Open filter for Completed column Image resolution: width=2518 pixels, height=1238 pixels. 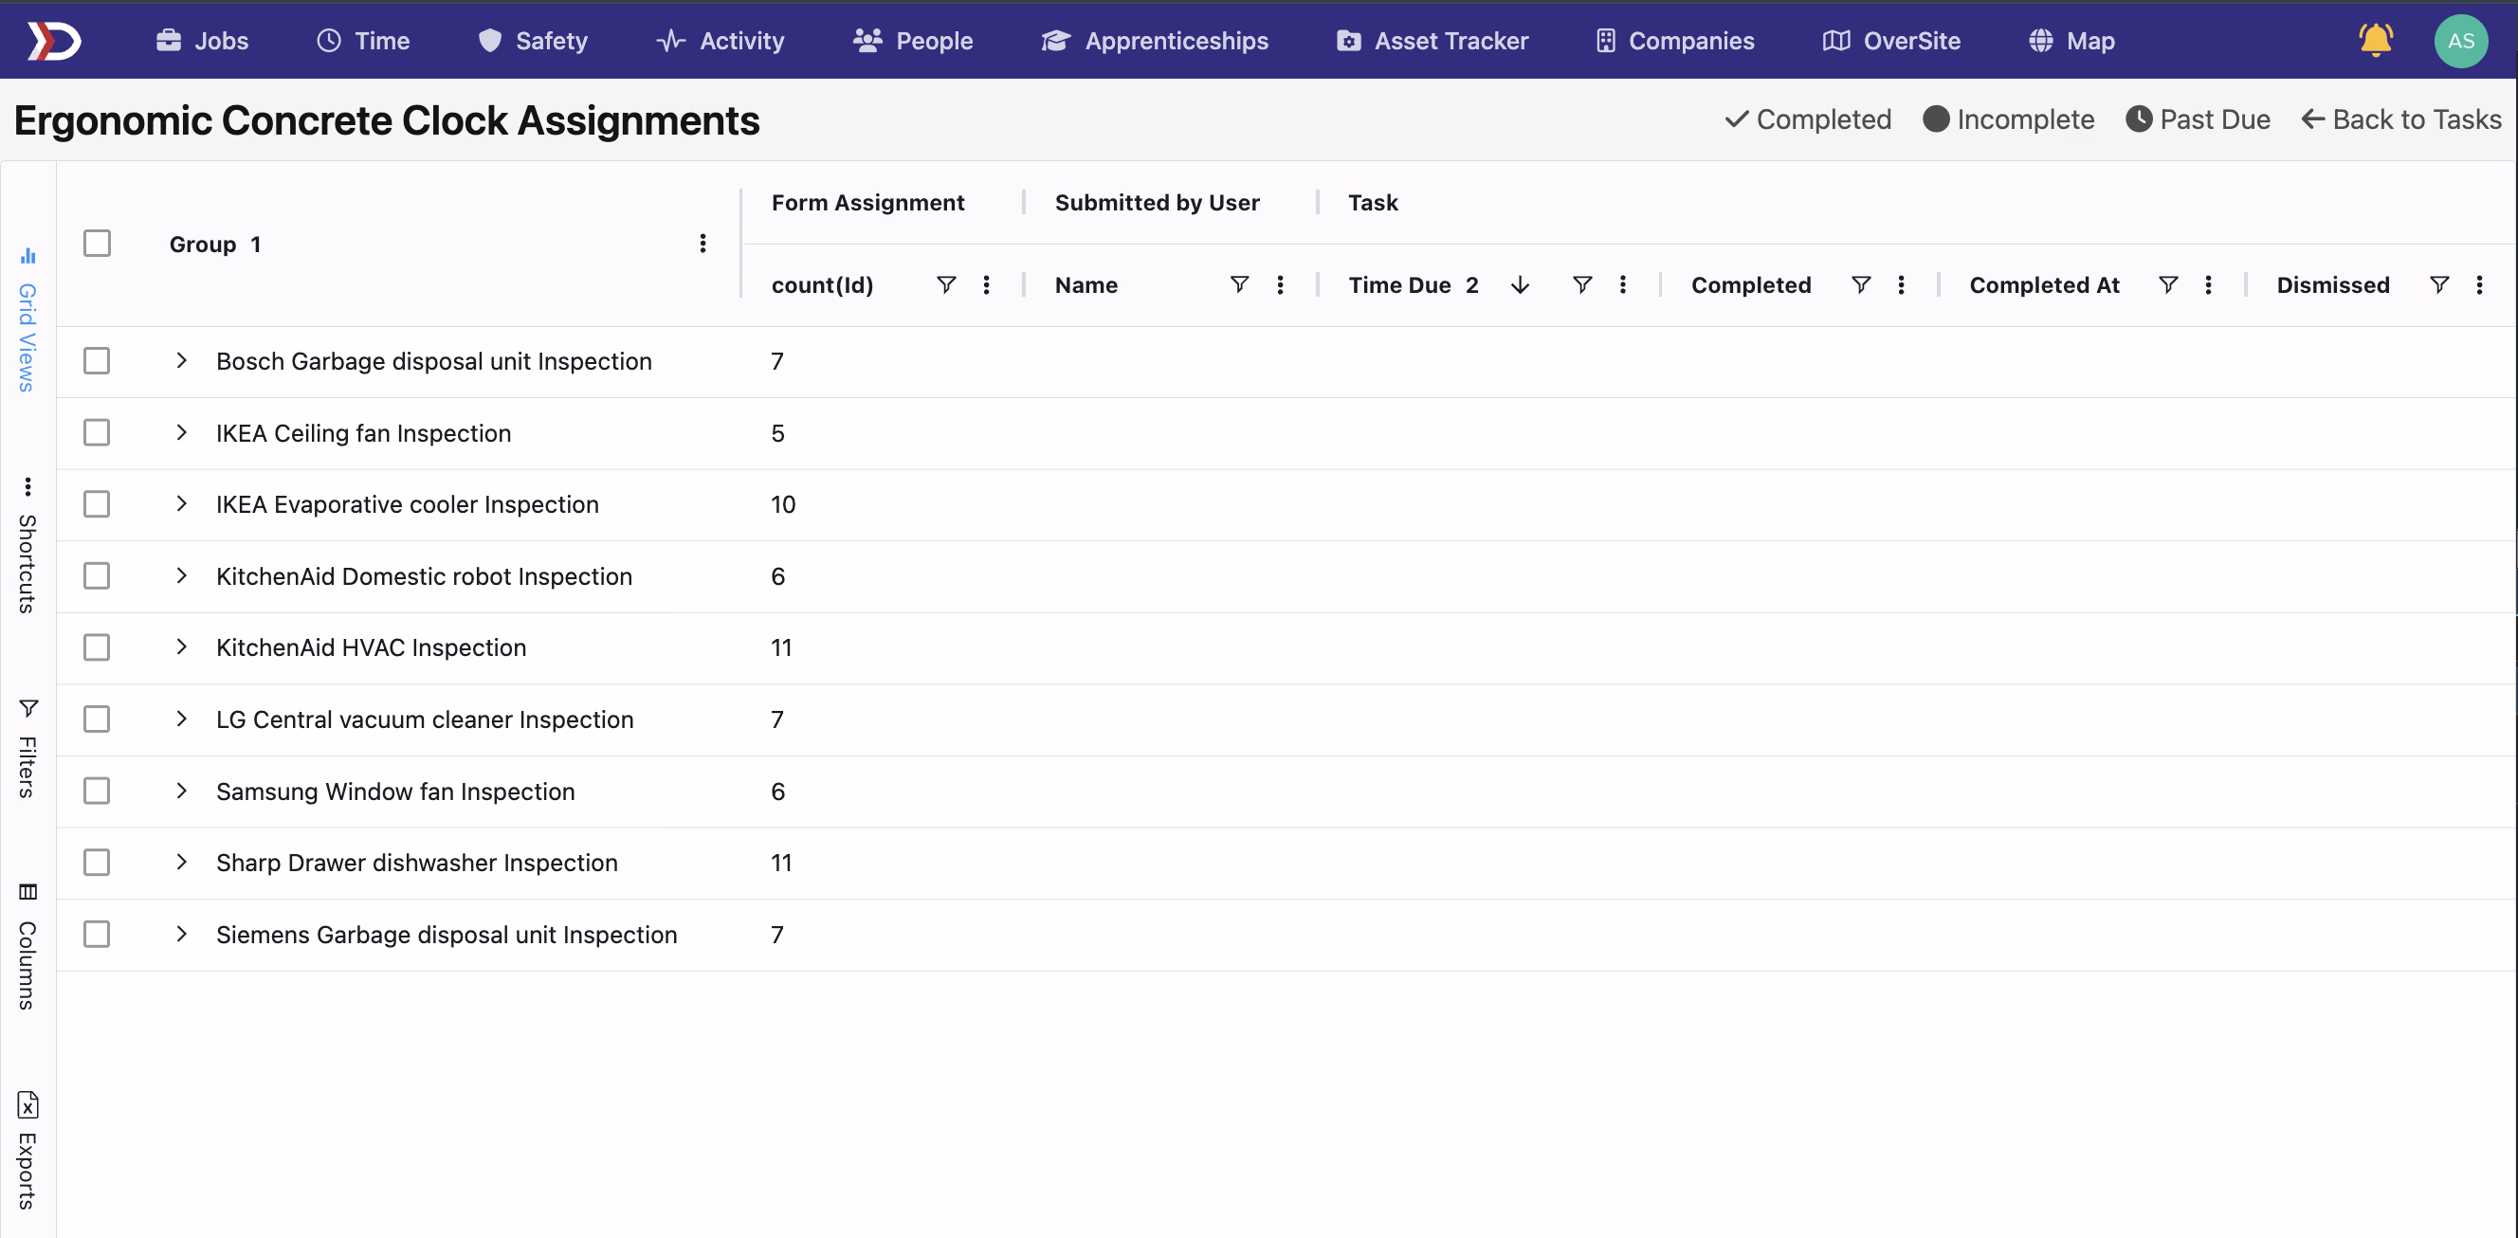pos(1860,284)
